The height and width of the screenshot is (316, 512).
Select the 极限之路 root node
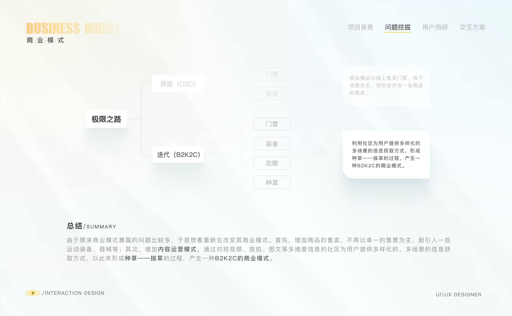point(106,119)
